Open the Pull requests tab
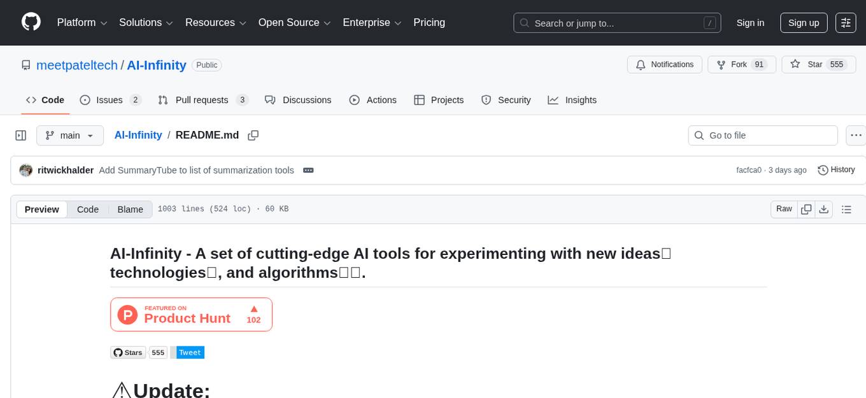 (202, 100)
